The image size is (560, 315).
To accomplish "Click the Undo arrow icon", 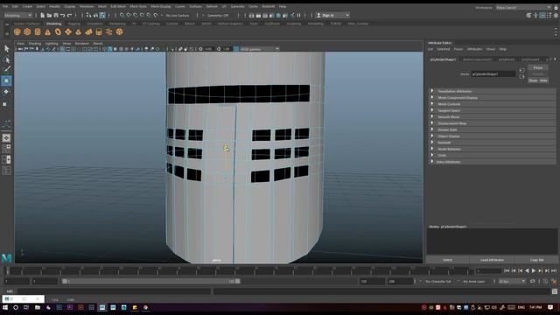I will (63, 16).
